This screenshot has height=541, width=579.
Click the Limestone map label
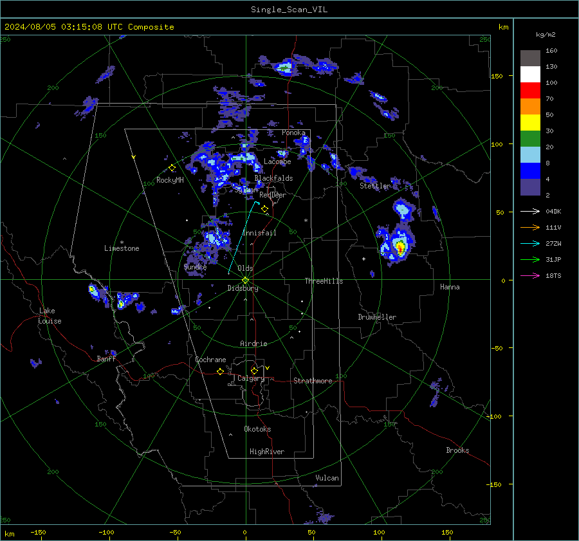click(122, 248)
